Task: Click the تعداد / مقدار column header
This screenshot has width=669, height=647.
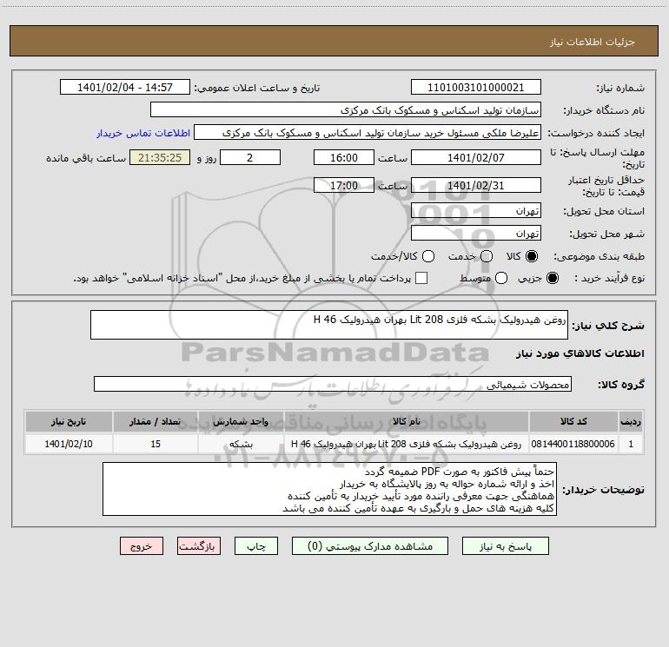Action: point(156,421)
